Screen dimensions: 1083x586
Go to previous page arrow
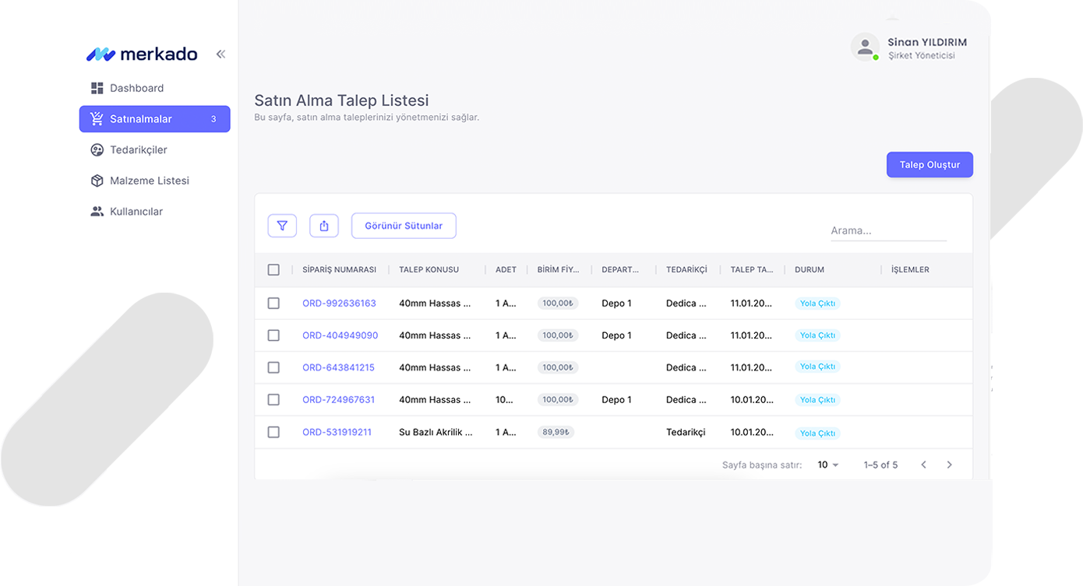point(923,465)
